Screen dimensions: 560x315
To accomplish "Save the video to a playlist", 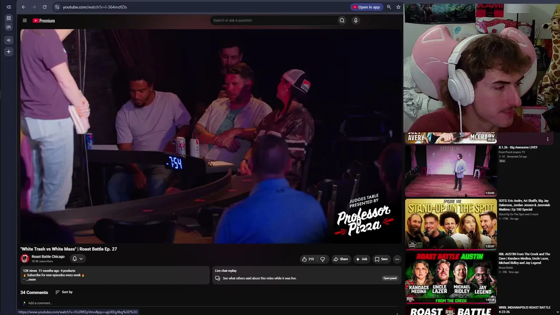I will pos(381,259).
